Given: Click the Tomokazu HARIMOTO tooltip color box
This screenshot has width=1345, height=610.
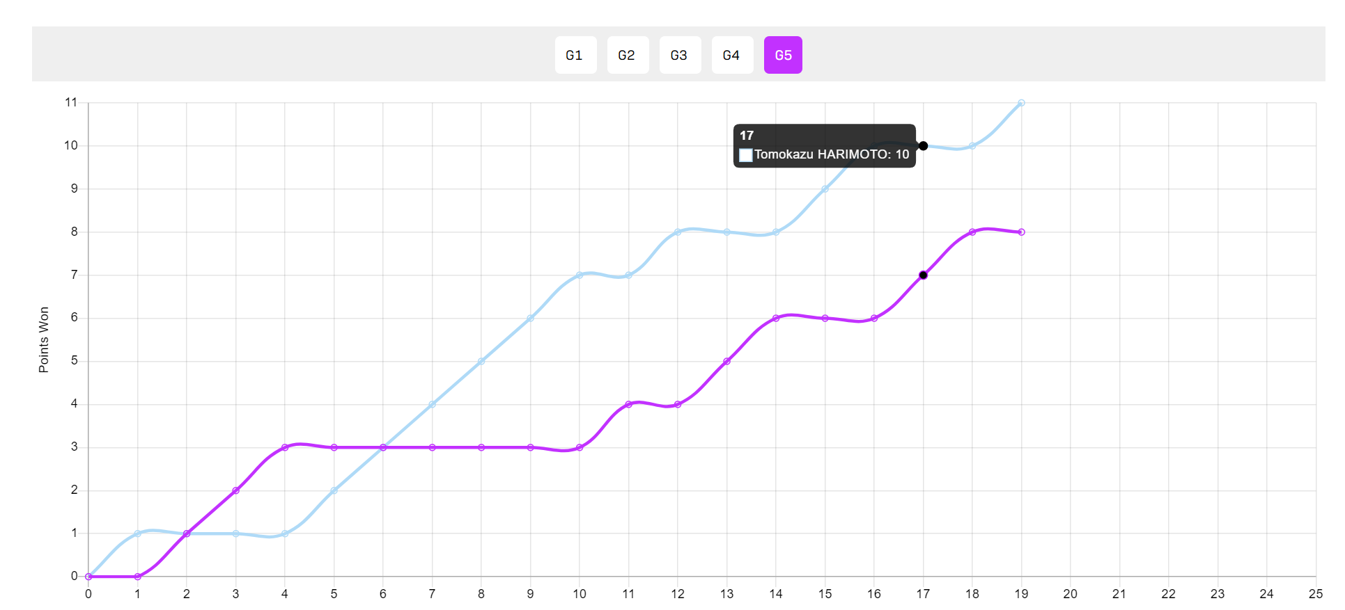Looking at the screenshot, I should point(746,155).
